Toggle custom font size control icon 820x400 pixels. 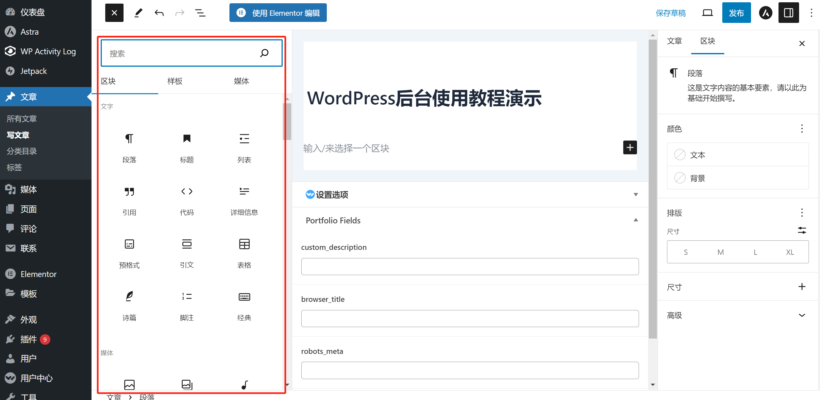(x=802, y=231)
